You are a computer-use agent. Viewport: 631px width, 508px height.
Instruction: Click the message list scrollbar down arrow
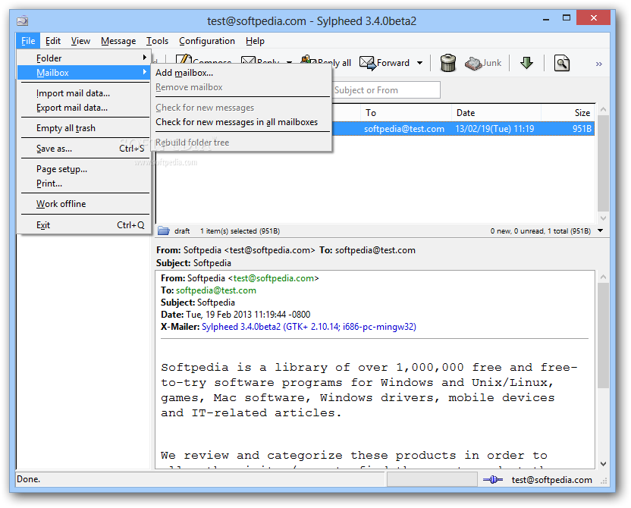[603, 218]
